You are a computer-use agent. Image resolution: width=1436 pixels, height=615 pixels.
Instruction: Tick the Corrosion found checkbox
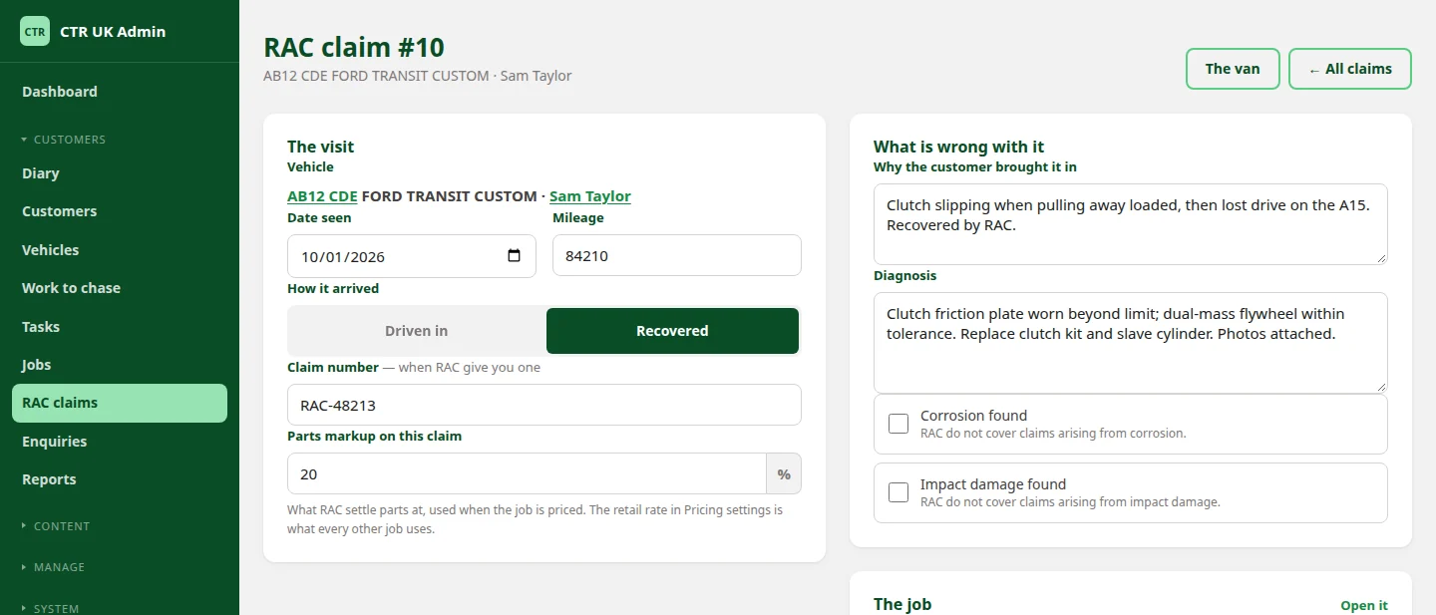tap(898, 424)
